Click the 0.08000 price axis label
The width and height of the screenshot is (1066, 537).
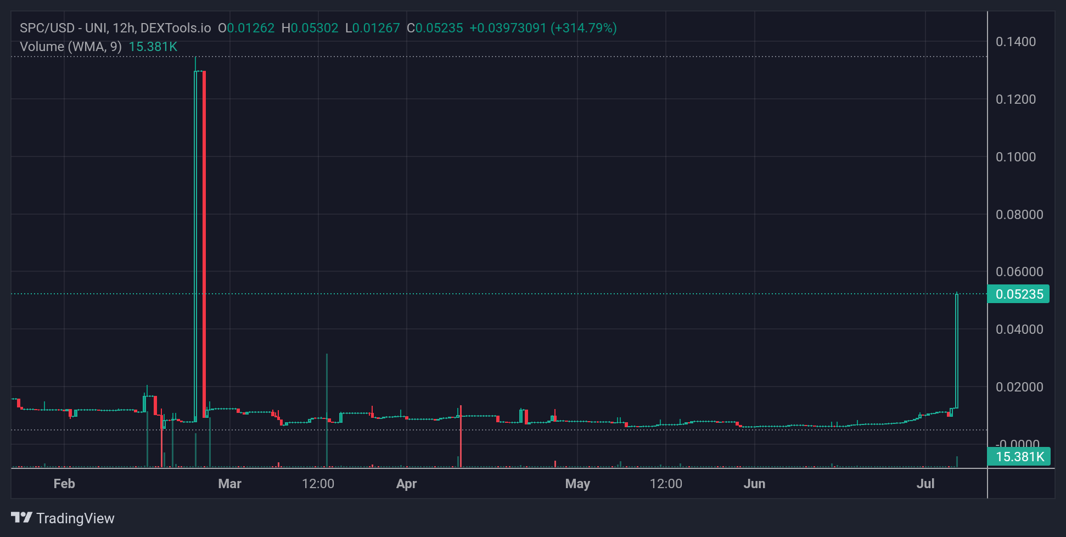click(1019, 215)
